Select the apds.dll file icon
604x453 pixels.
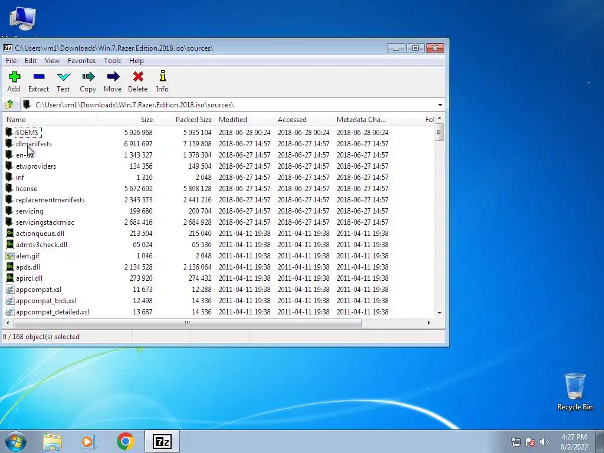tap(9, 267)
